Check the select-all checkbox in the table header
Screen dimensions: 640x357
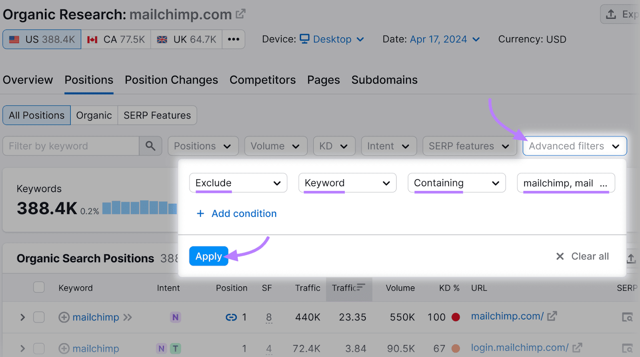[38, 287]
